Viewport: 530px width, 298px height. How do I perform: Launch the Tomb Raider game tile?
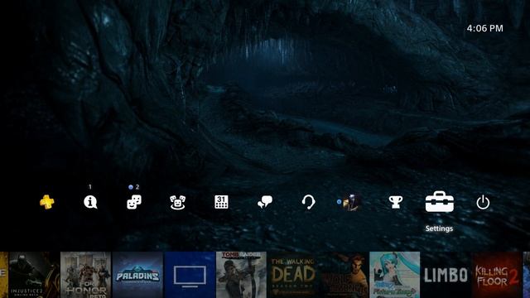(x=241, y=275)
